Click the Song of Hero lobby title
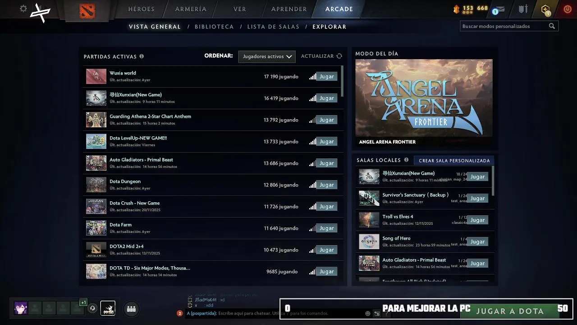 tap(396, 238)
